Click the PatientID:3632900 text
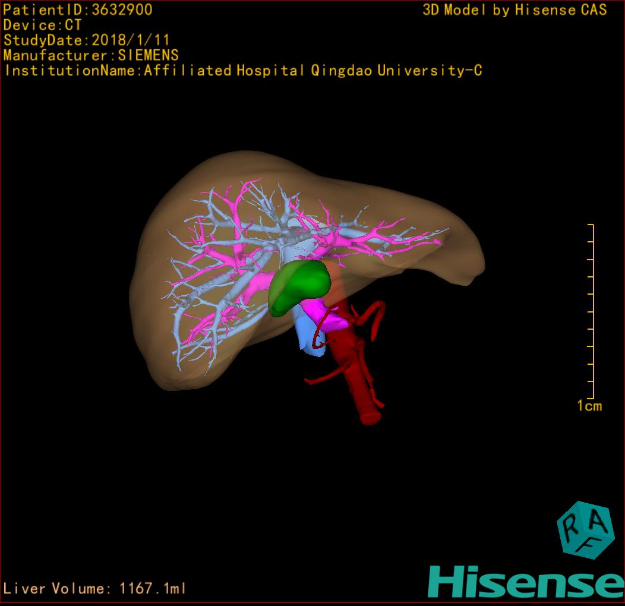Screen dimensions: 625x606 pyautogui.click(x=78, y=10)
